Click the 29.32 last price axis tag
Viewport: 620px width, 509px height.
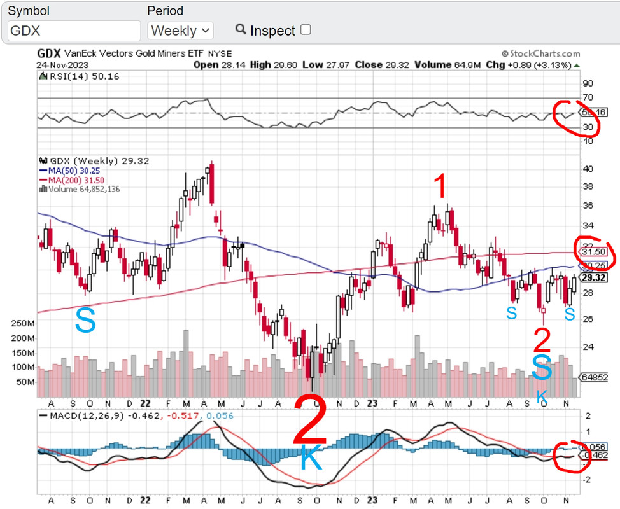593,278
